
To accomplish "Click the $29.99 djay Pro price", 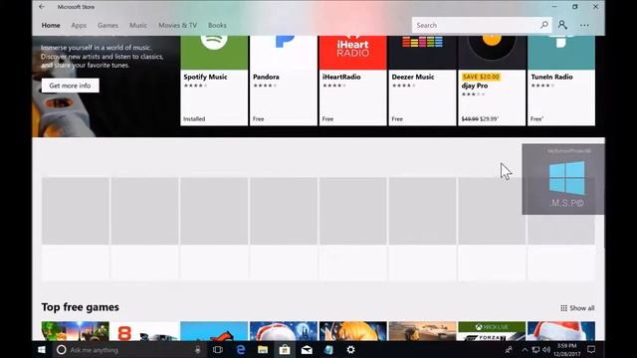I will (489, 119).
